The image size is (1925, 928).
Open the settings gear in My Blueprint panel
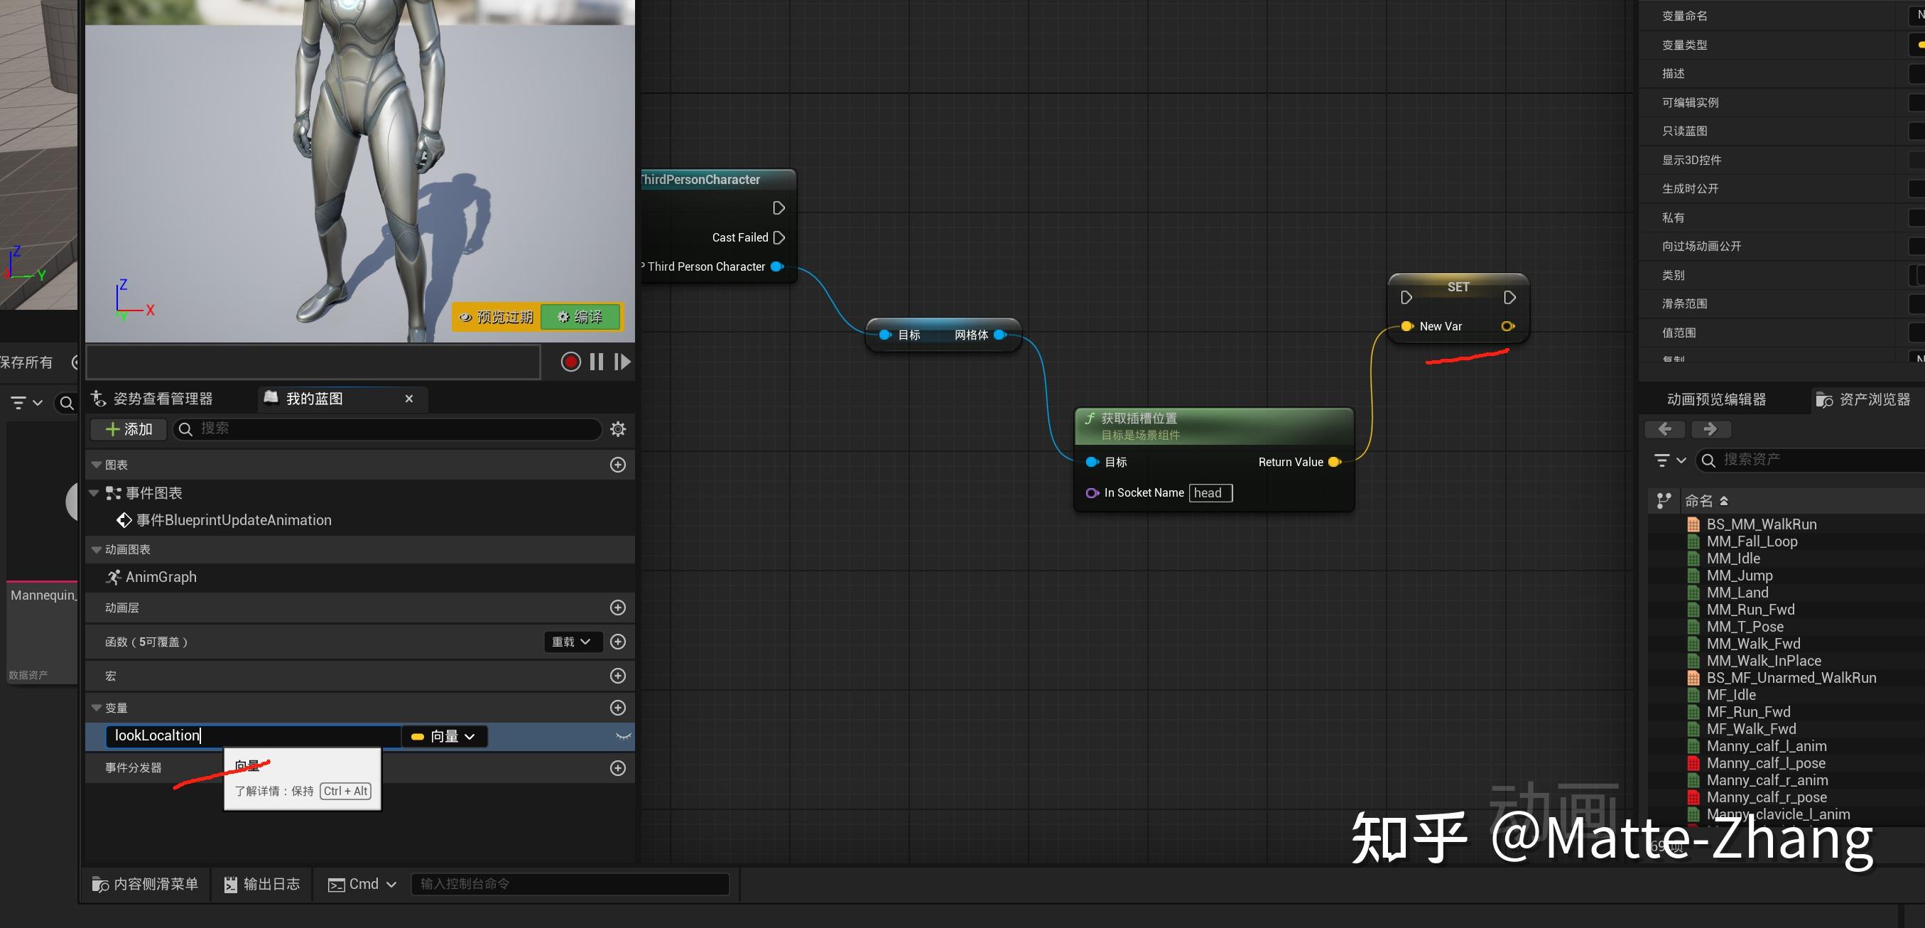tap(617, 428)
